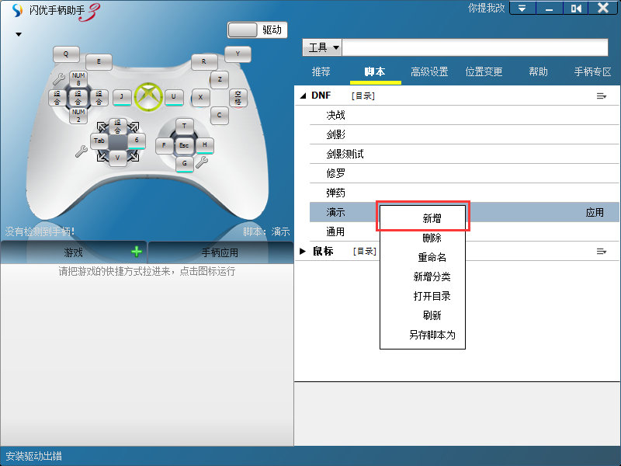This screenshot has height=466, width=621.
Task: Click the title bar mute speaker button
Action: [x=576, y=8]
